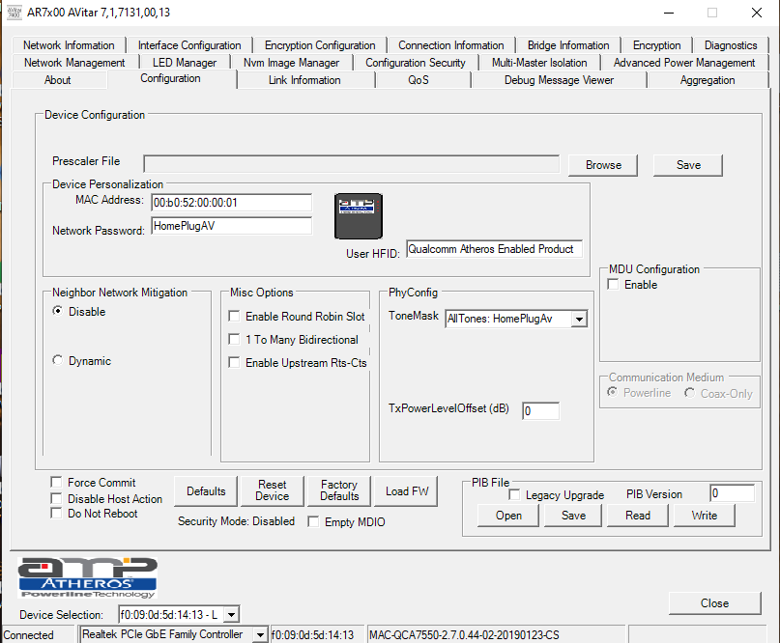
Task: Go to Nvm Image Manager tab
Action: [x=291, y=63]
